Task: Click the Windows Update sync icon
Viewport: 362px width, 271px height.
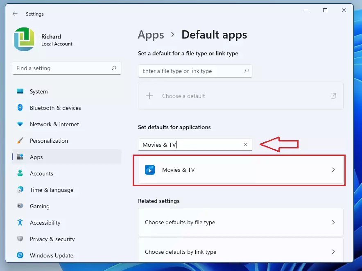Action: pos(20,255)
